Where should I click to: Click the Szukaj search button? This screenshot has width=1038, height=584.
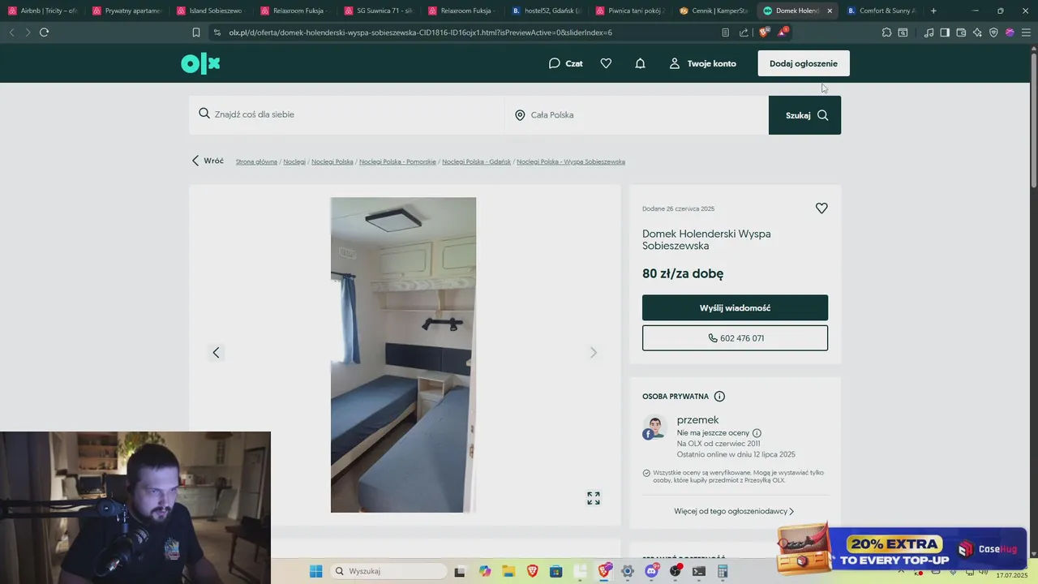(x=804, y=115)
